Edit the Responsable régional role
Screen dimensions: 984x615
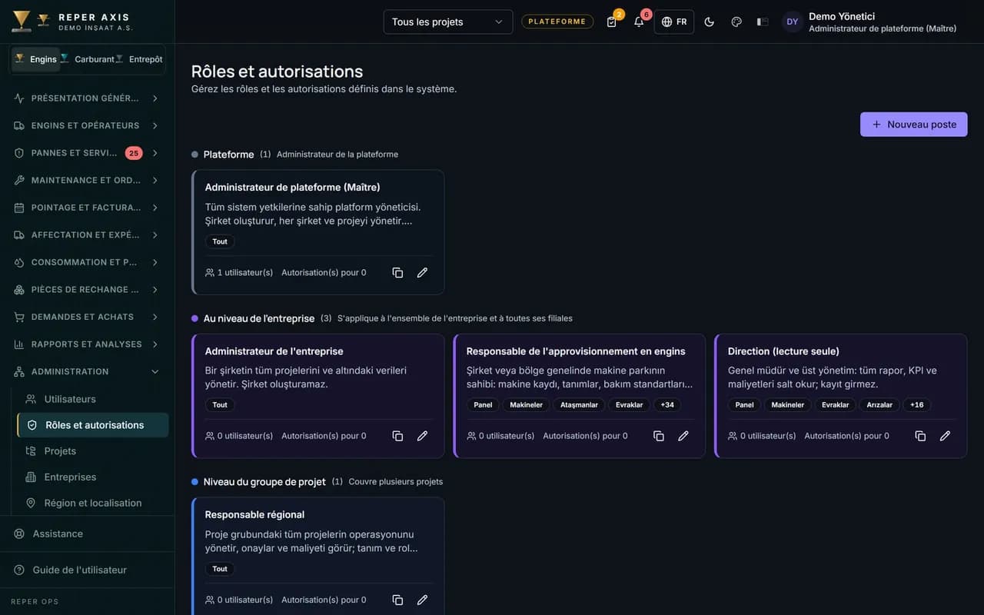click(422, 600)
